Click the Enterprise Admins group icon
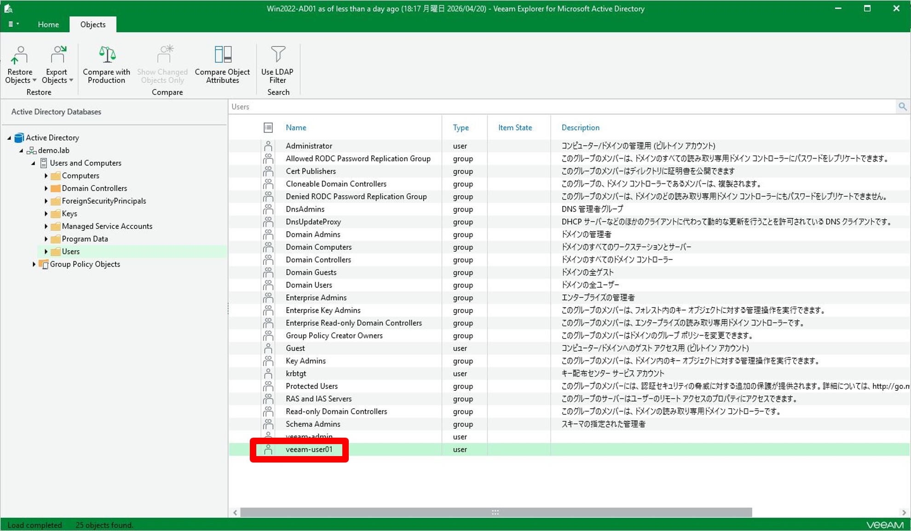 pos(268,298)
